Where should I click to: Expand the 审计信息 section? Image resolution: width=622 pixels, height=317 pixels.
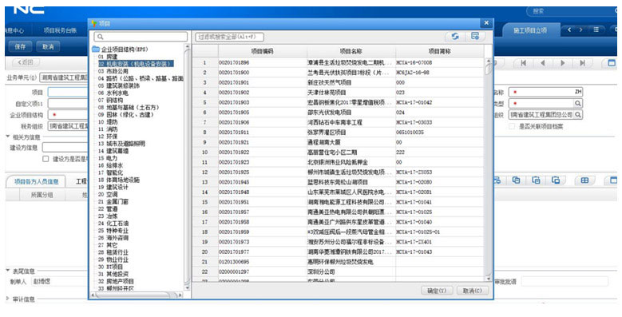tap(8, 299)
